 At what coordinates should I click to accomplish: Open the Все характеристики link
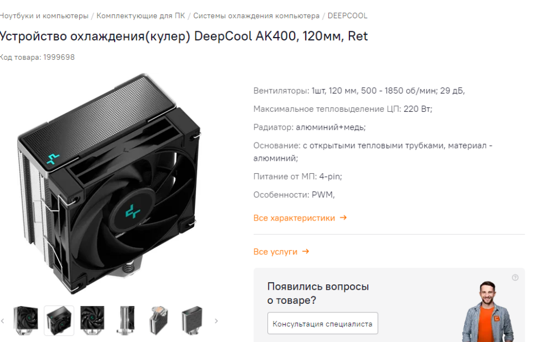tap(294, 218)
